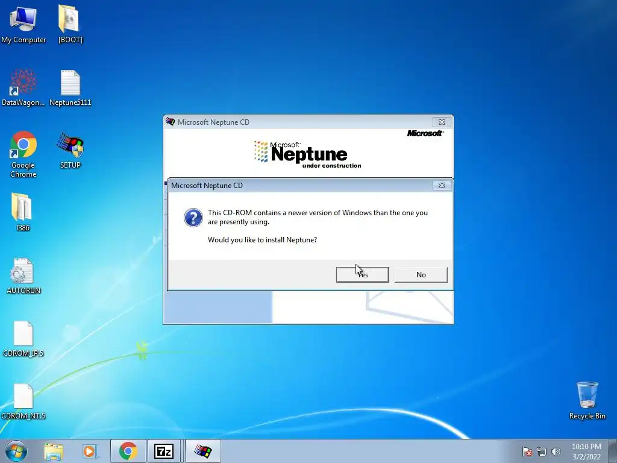The width and height of the screenshot is (617, 463).
Task: Click the Microsoft logo in Neptune window
Action: pyautogui.click(x=425, y=133)
